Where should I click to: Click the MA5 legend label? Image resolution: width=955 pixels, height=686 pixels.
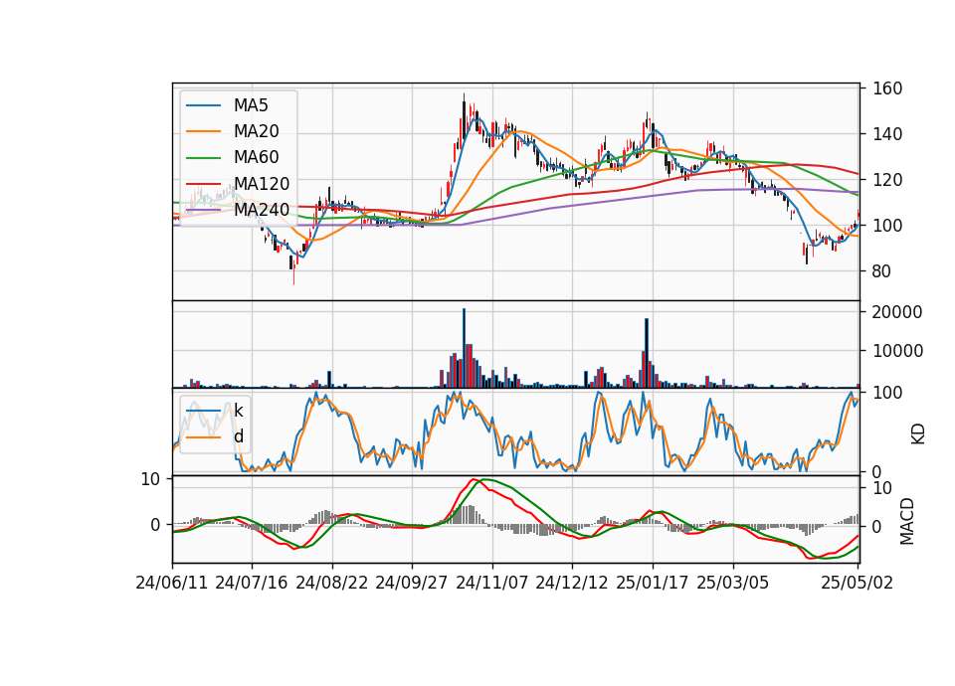[x=251, y=105]
